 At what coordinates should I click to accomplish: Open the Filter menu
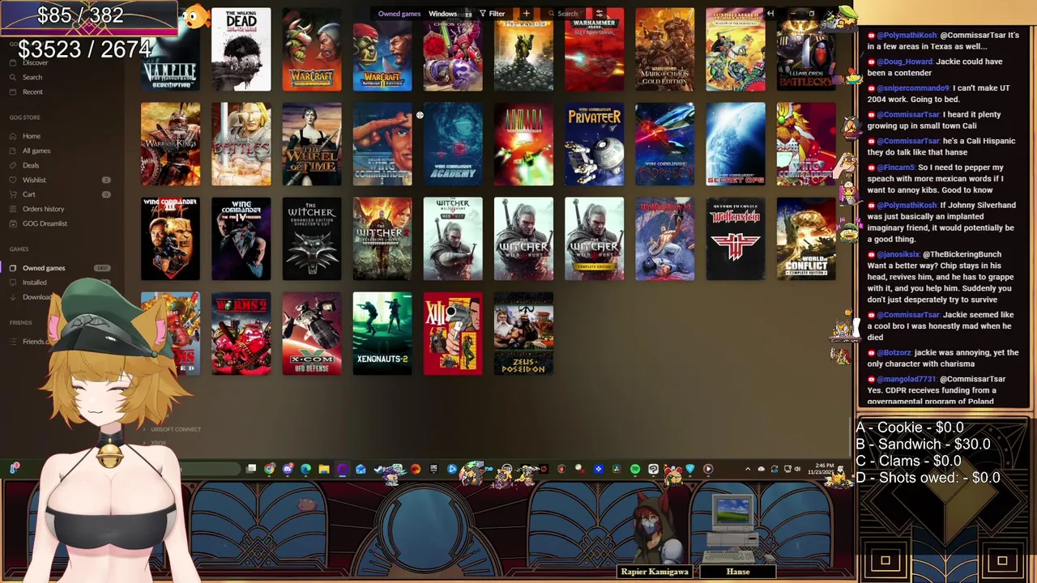click(x=493, y=14)
